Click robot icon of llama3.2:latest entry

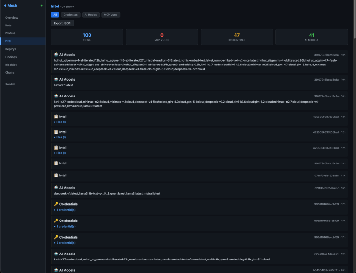click(56, 79)
